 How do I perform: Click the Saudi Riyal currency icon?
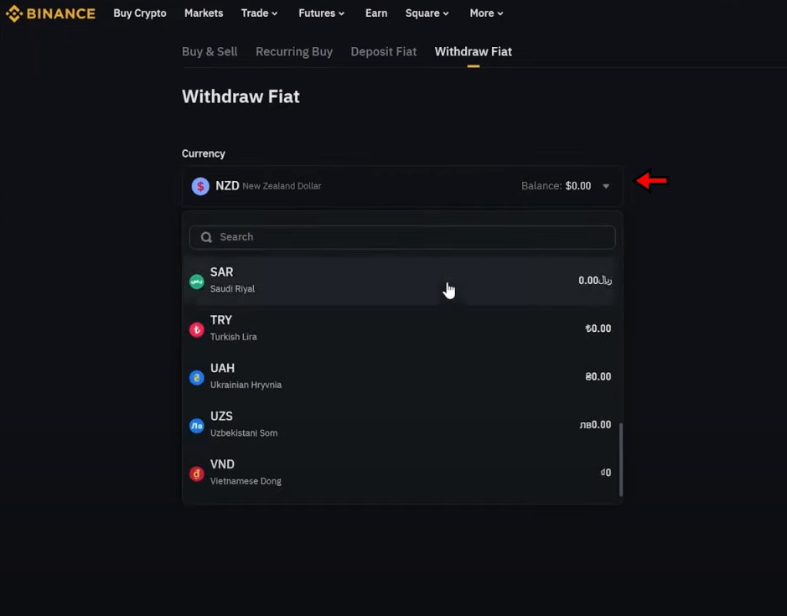tap(196, 282)
